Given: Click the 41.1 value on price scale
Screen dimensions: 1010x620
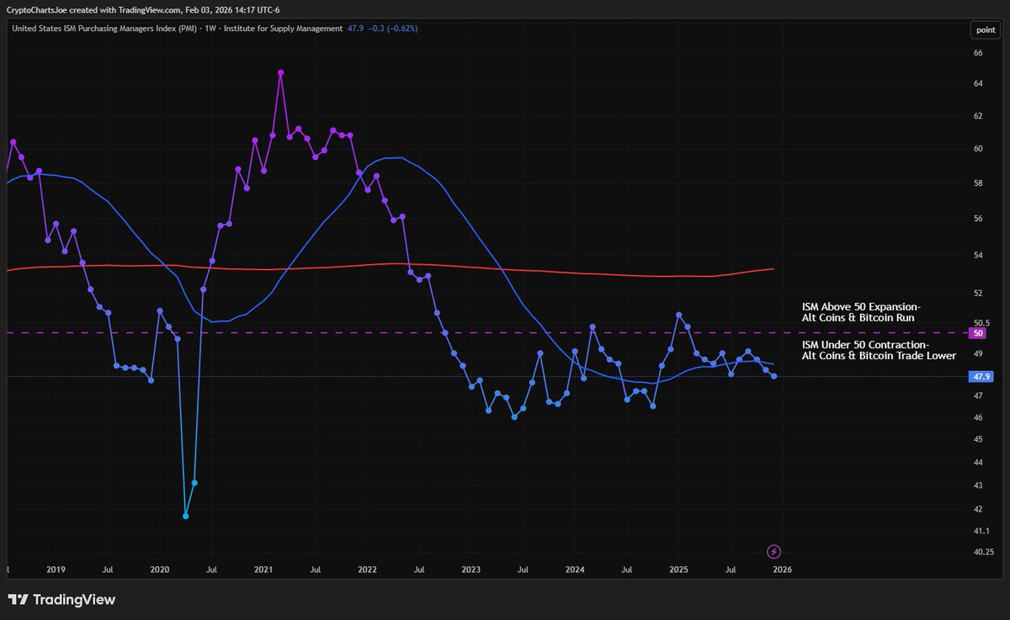Looking at the screenshot, I should coord(981,531).
